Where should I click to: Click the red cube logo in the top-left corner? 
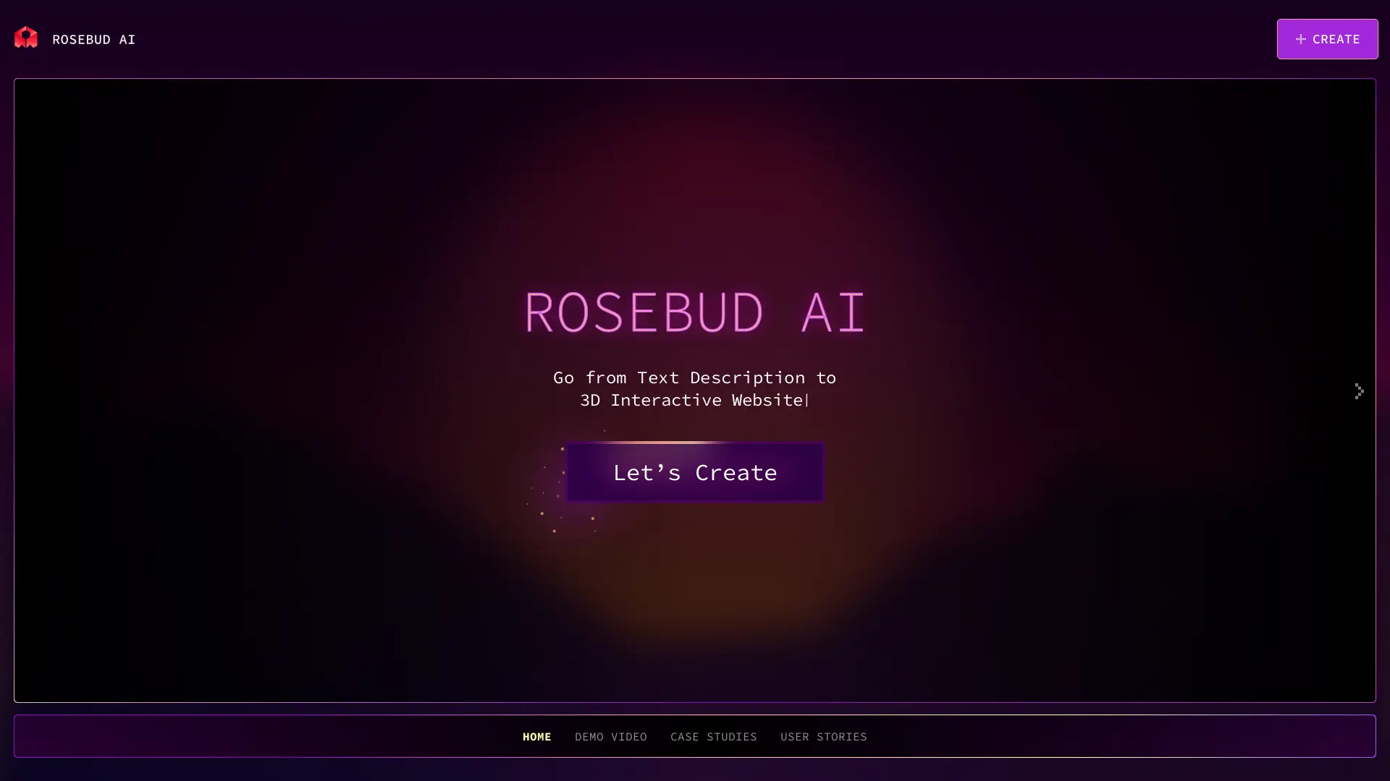point(26,38)
